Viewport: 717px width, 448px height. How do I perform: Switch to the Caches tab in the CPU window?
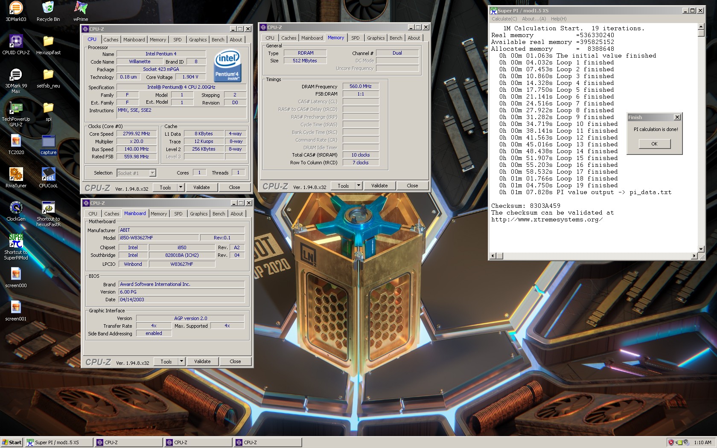(x=111, y=40)
